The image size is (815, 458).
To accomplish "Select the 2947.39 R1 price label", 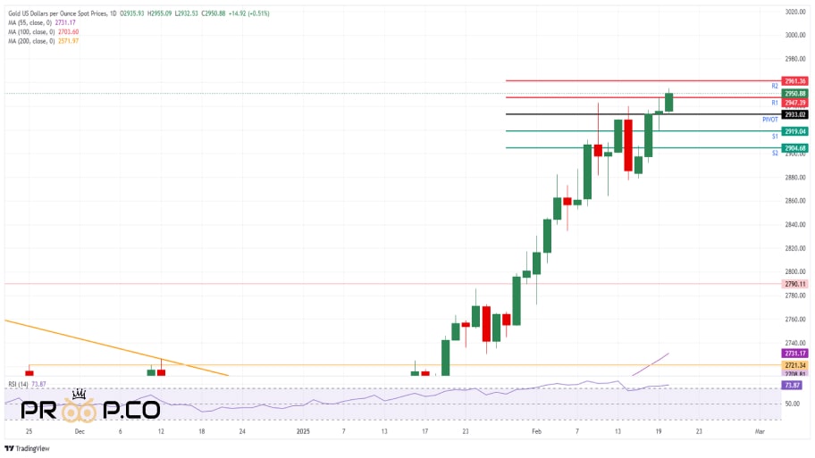I will (794, 103).
